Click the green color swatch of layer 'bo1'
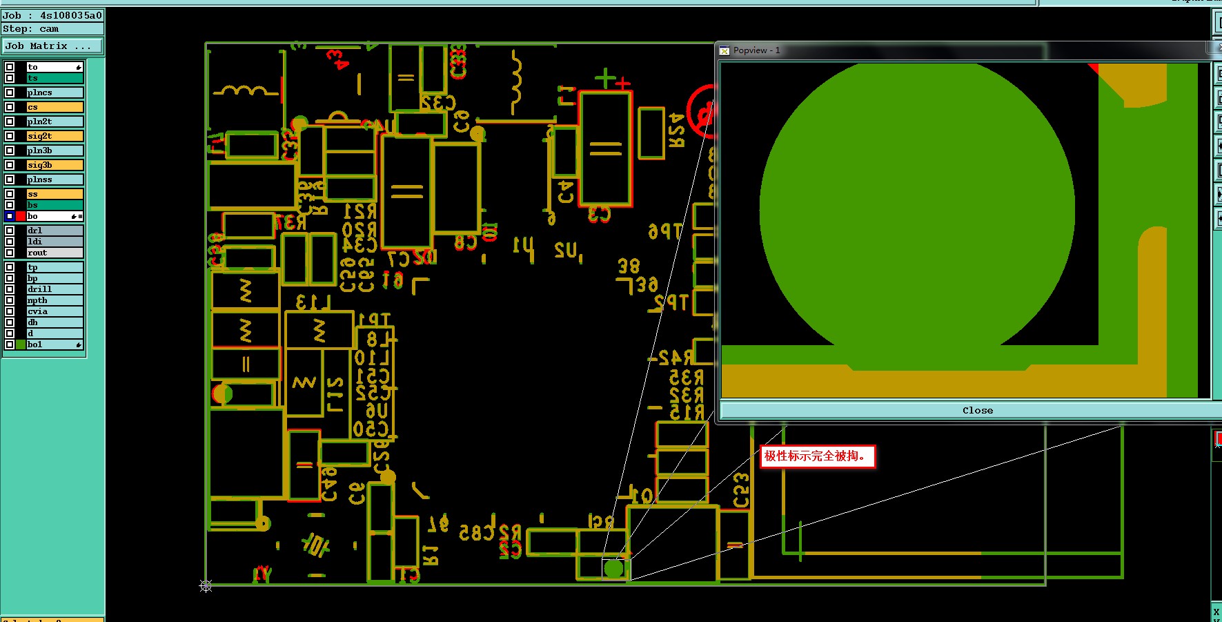Viewport: 1222px width, 622px height. point(21,344)
